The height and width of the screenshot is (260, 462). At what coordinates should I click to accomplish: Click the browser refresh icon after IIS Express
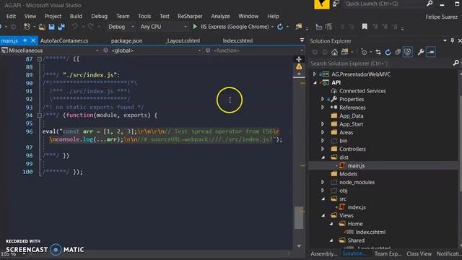280,27
